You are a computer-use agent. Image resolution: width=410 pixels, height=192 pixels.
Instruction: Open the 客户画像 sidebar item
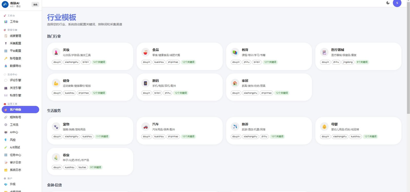tap(20, 110)
